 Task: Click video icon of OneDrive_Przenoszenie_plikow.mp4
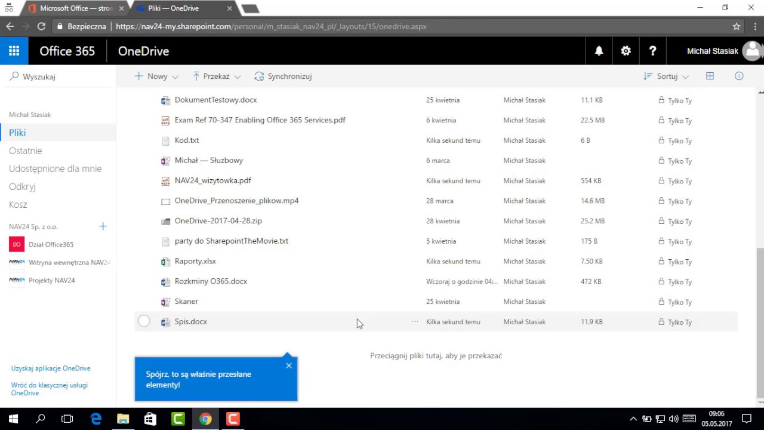click(165, 201)
